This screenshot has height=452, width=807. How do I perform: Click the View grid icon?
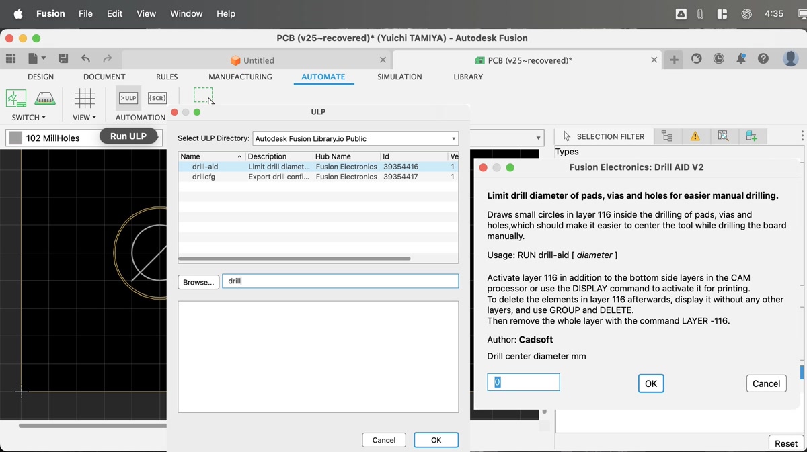pos(85,98)
